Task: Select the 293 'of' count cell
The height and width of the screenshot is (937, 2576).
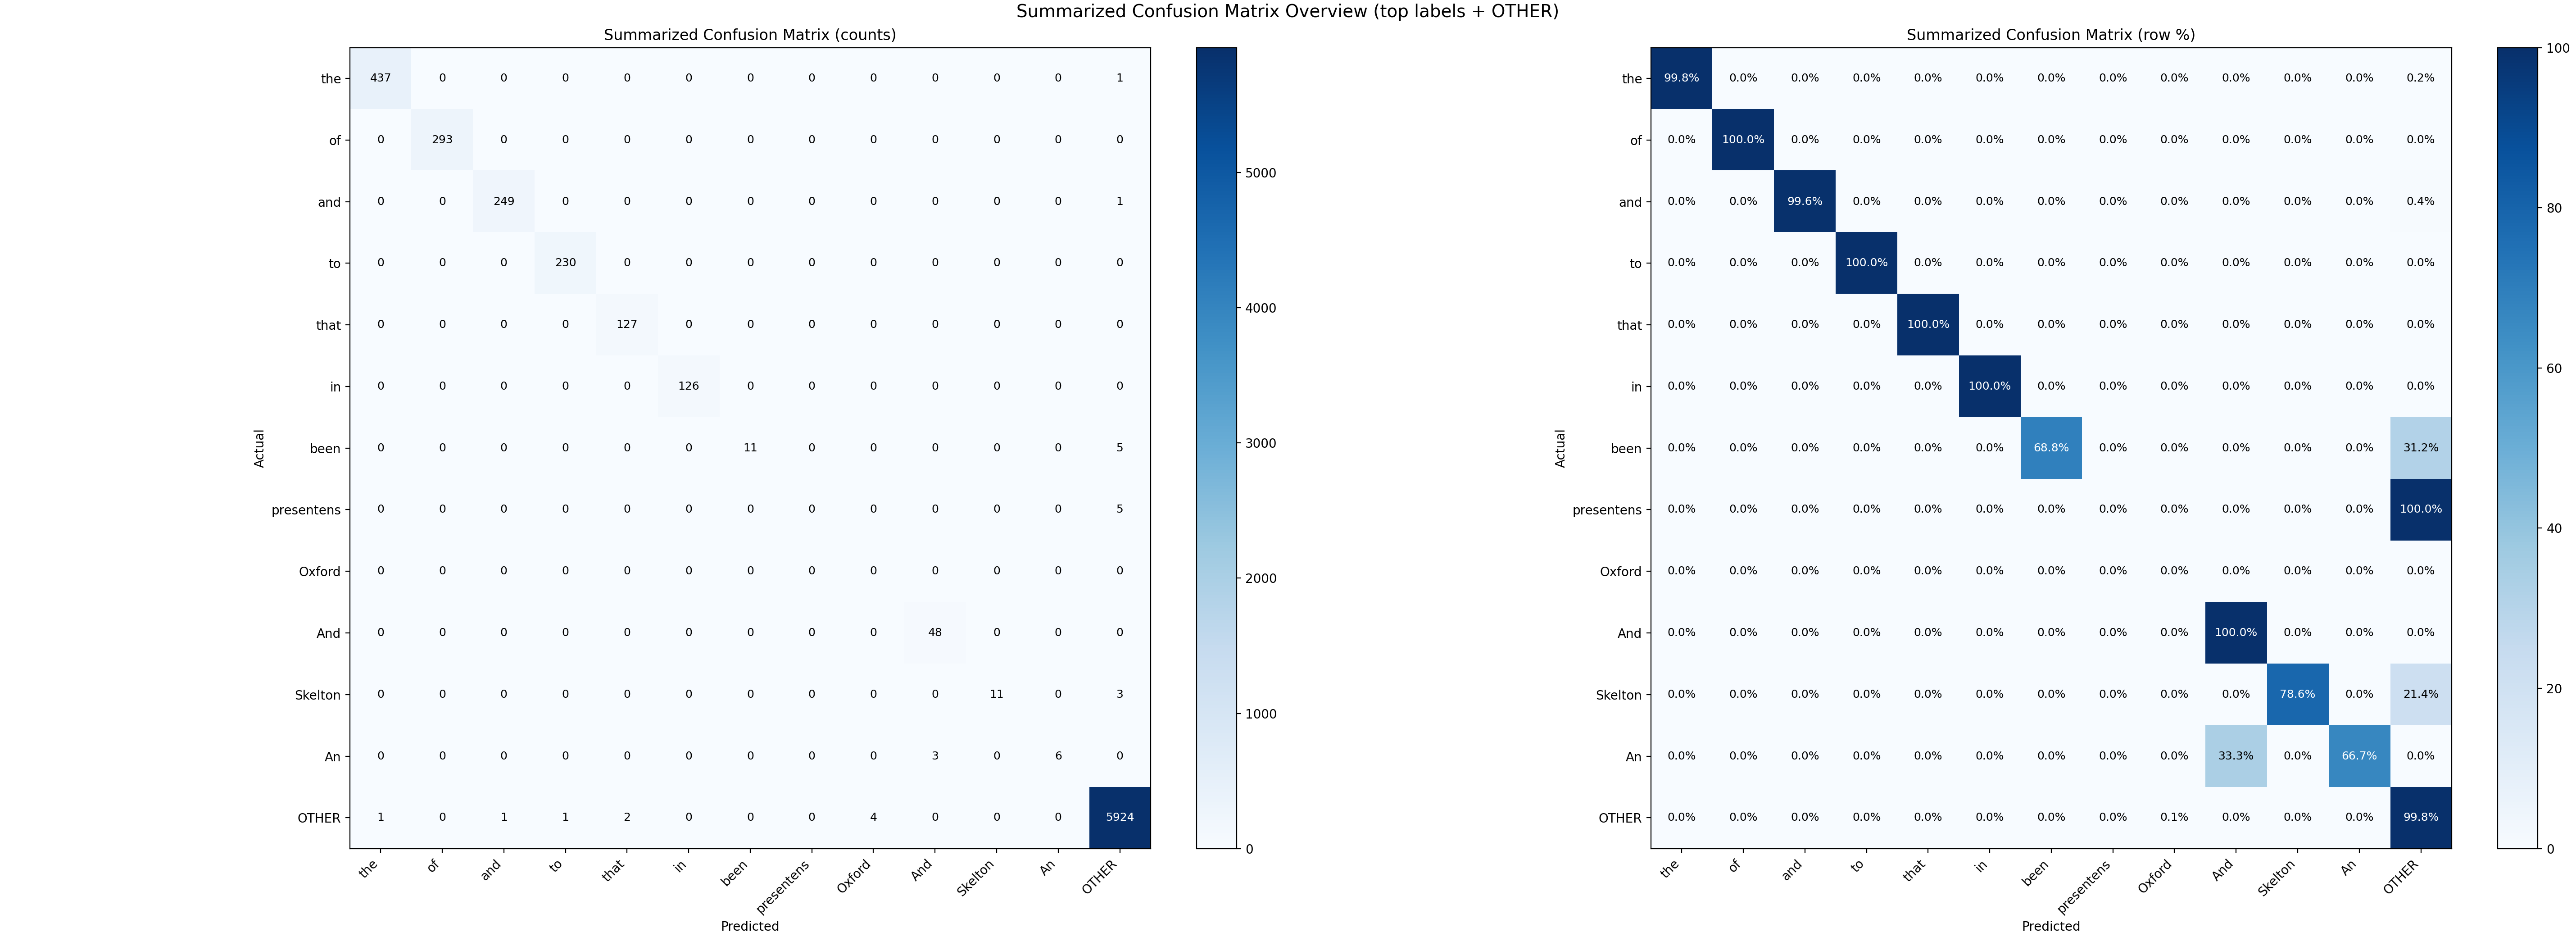Action: pos(442,140)
